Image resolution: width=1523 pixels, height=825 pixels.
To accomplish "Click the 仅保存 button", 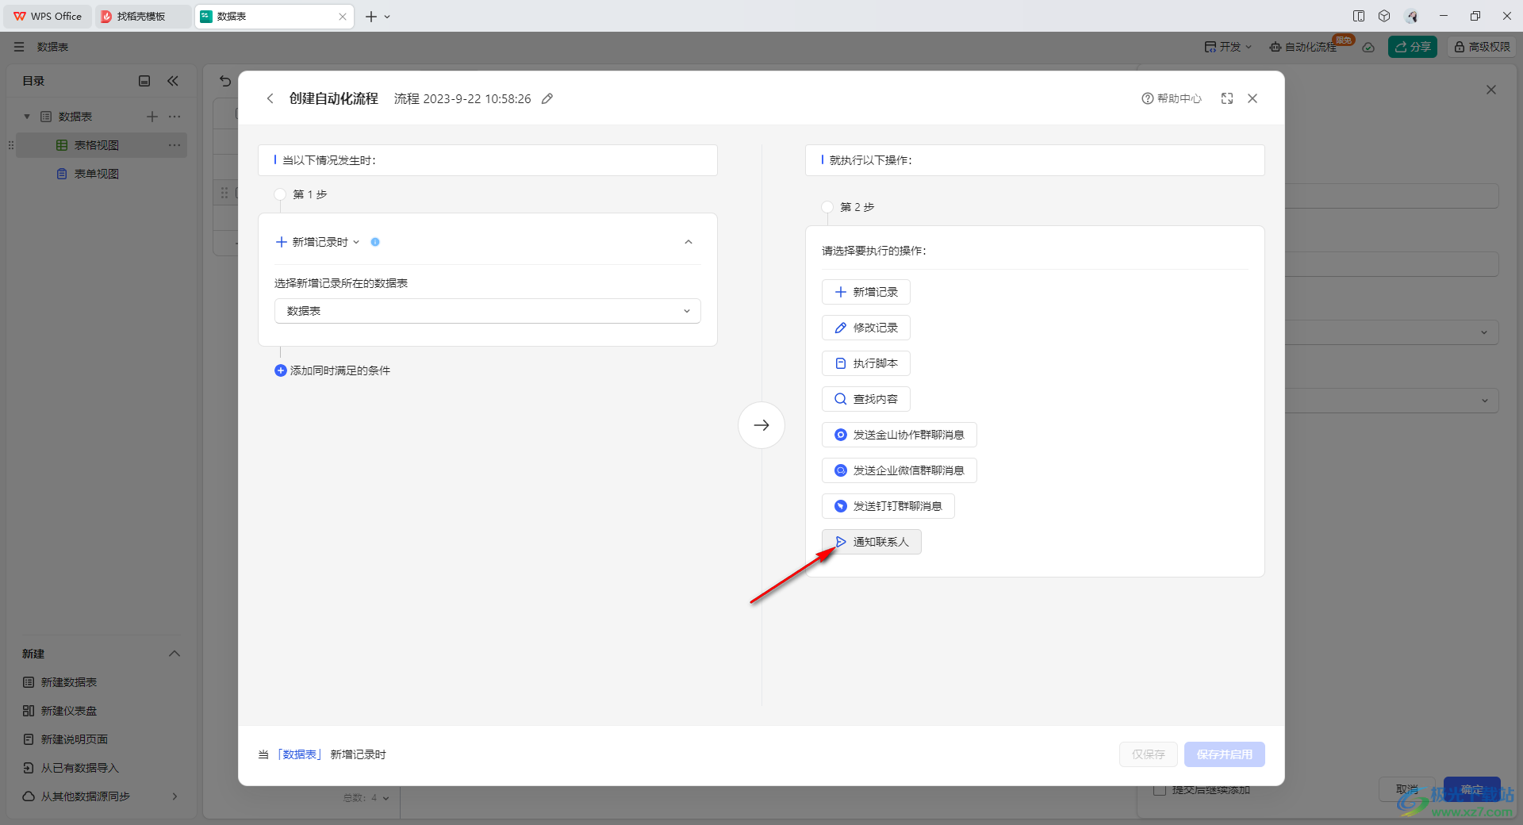I will (1149, 754).
